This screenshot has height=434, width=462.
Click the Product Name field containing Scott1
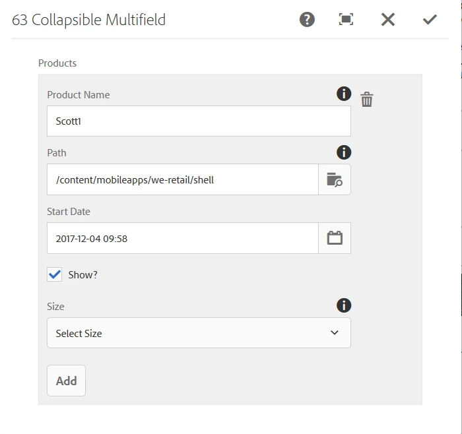pos(199,121)
